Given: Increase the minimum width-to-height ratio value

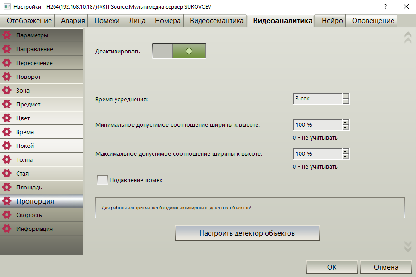Looking at the screenshot, I should [345, 122].
